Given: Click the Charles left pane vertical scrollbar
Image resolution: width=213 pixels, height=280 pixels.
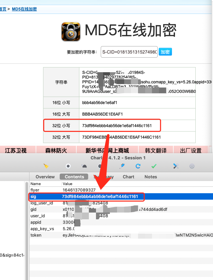Looking at the screenshot, I should 26,231.
